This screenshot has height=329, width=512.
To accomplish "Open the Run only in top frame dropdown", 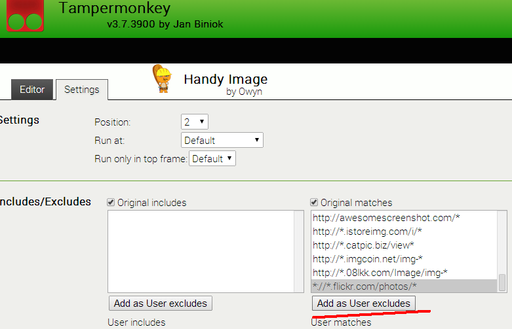I will click(x=212, y=159).
